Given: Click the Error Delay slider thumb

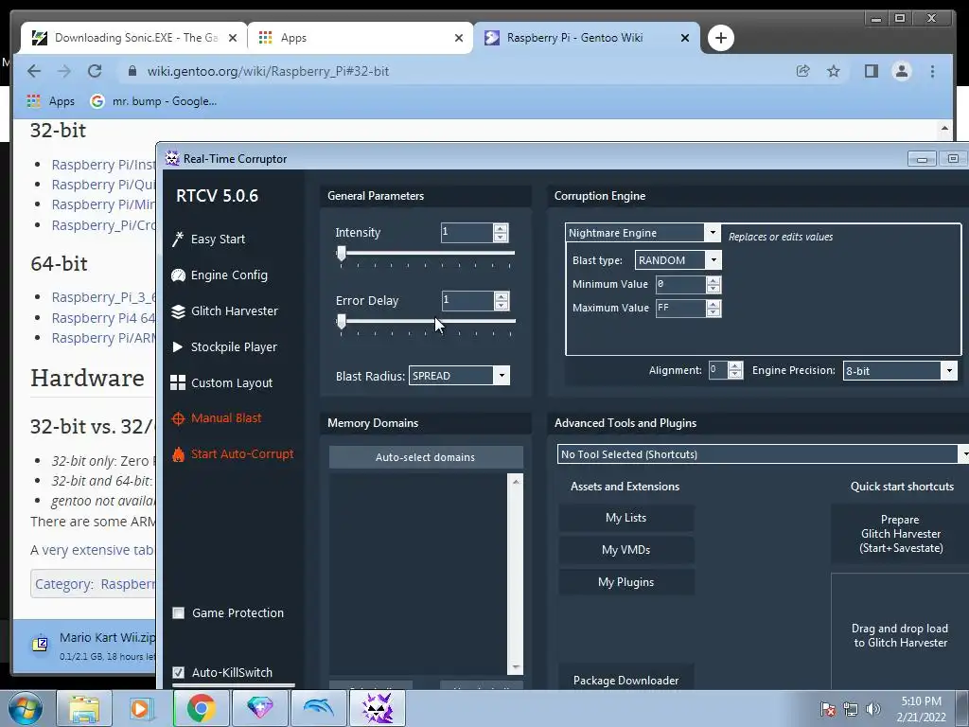Looking at the screenshot, I should pos(341,321).
